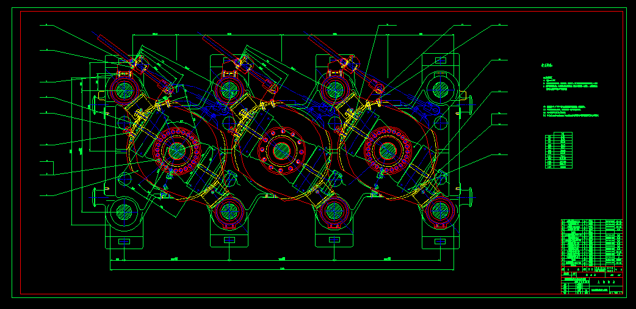Select the small parameter table beside the notes
The width and height of the screenshot is (636, 309).
[x=558, y=150]
